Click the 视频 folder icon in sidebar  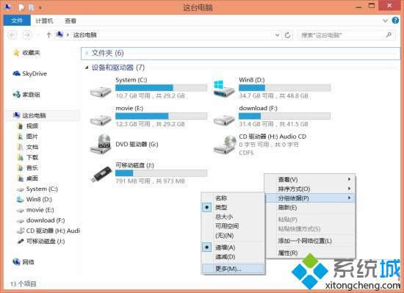coord(20,126)
